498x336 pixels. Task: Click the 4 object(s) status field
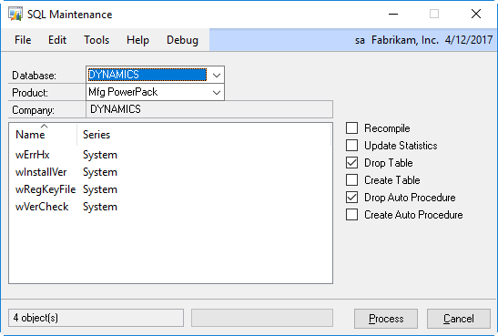[x=96, y=318]
